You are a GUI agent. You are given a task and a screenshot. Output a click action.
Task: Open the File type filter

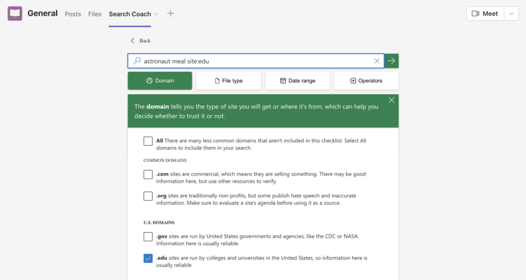coord(228,81)
